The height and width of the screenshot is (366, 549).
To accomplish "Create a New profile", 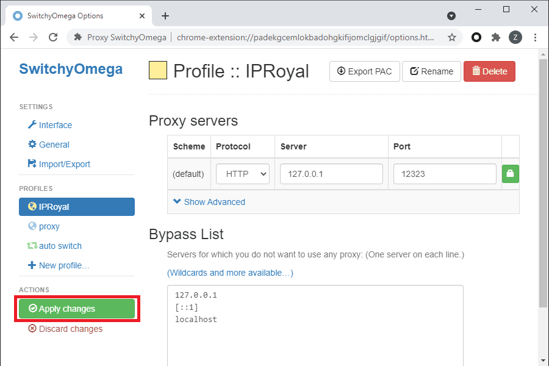I will pos(59,265).
